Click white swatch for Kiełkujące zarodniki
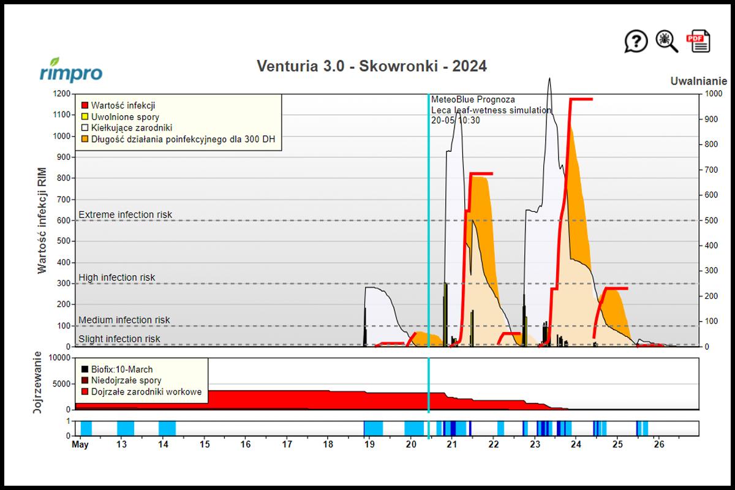The width and height of the screenshot is (735, 490). pos(85,128)
